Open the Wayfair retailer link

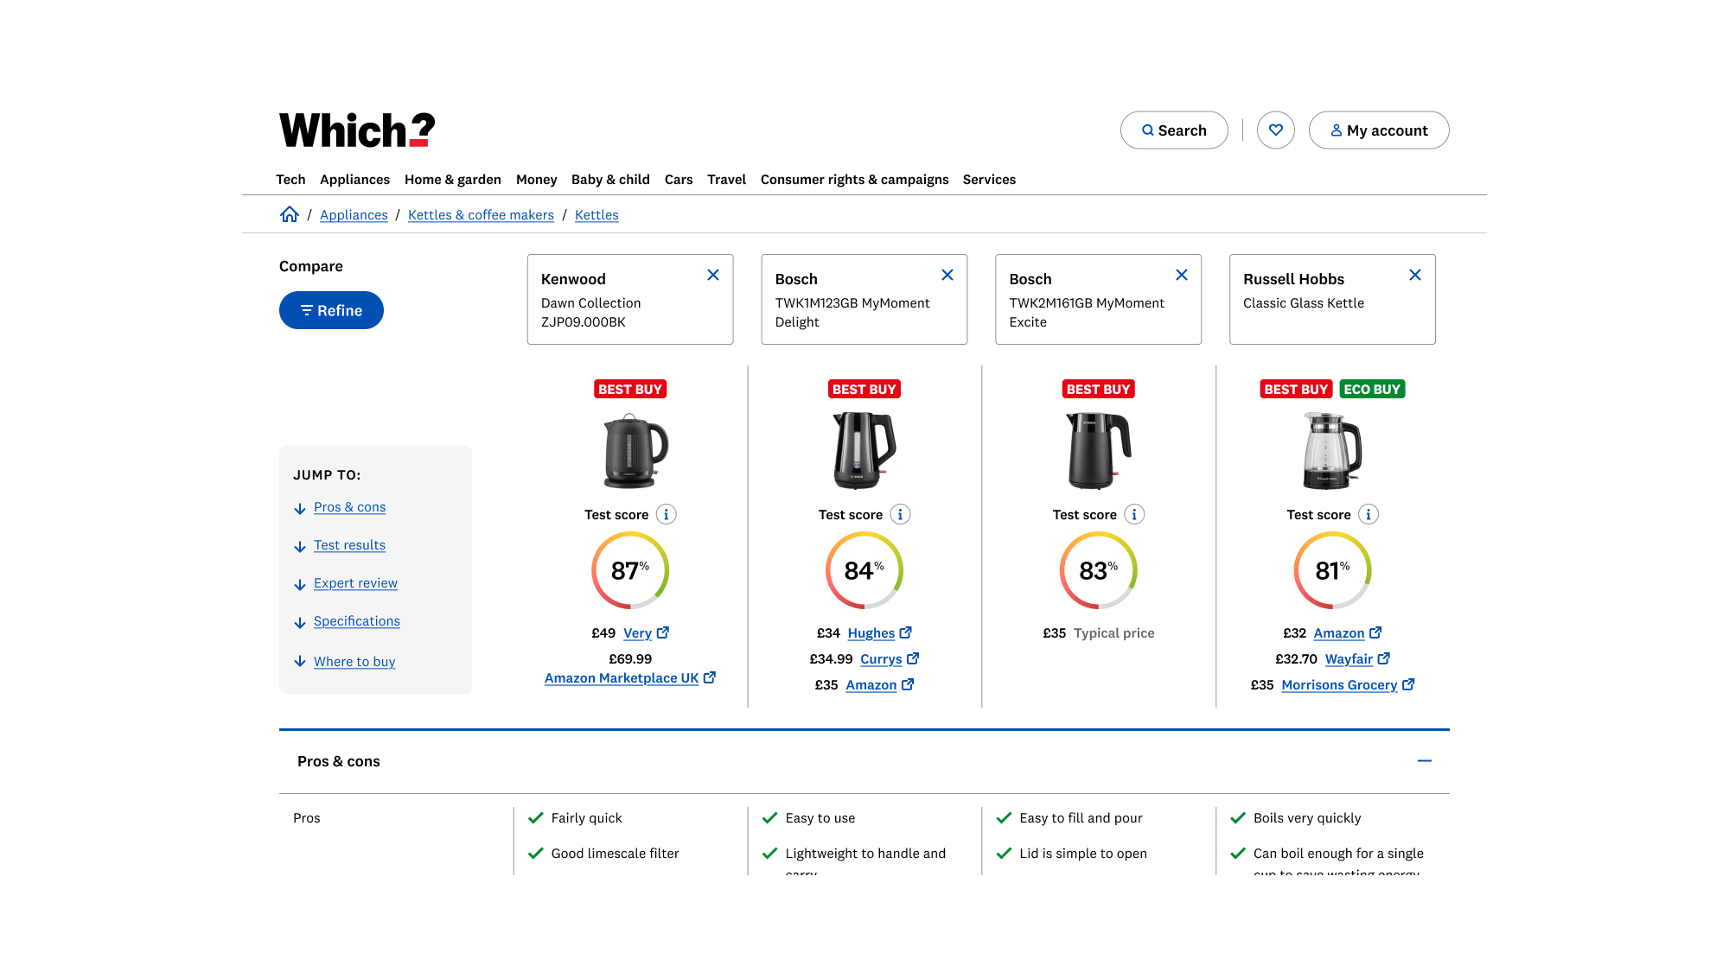(1357, 659)
